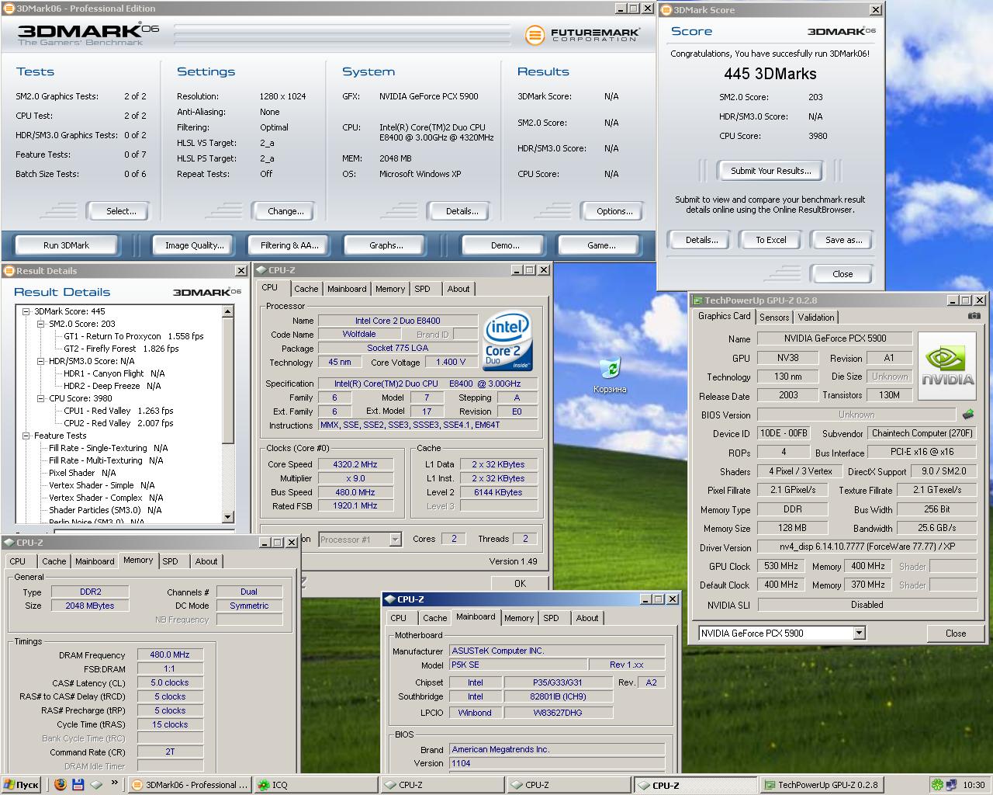The width and height of the screenshot is (993, 795).
Task: Click the GPU-Z Close button
Action: tap(956, 634)
